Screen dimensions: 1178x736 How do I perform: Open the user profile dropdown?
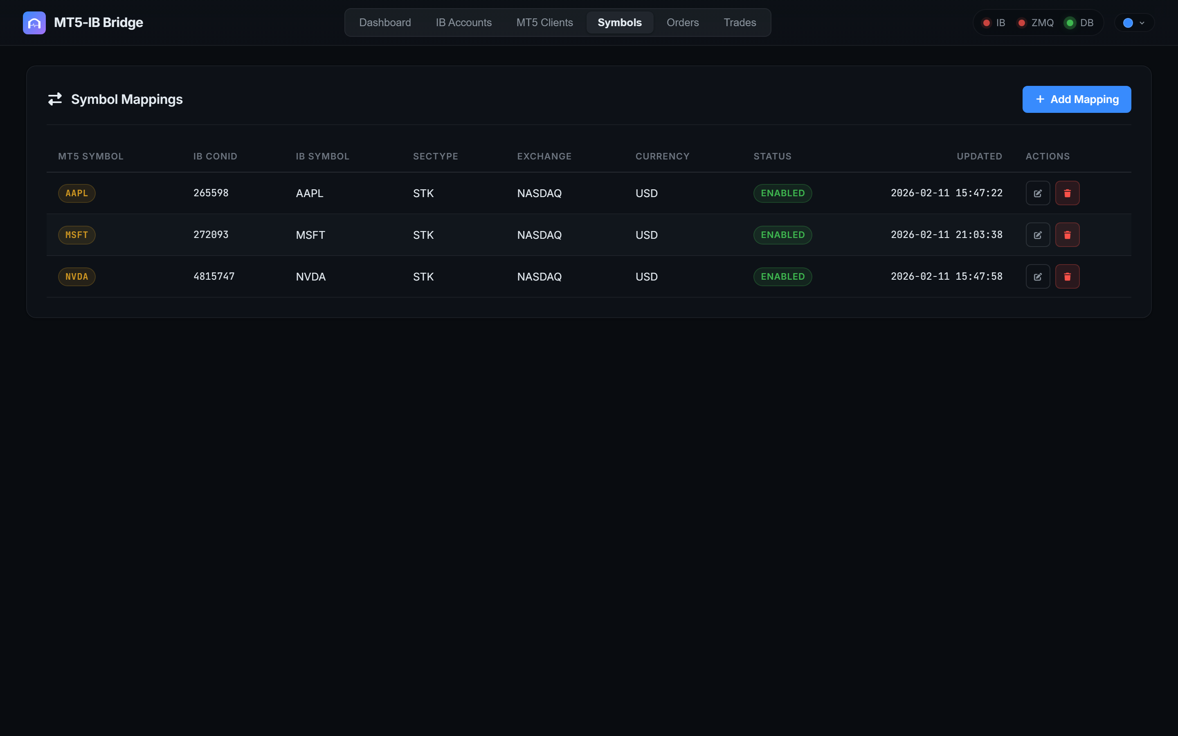tap(1134, 23)
